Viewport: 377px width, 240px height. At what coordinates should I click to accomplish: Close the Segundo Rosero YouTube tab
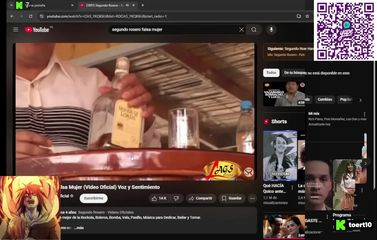coord(134,5)
